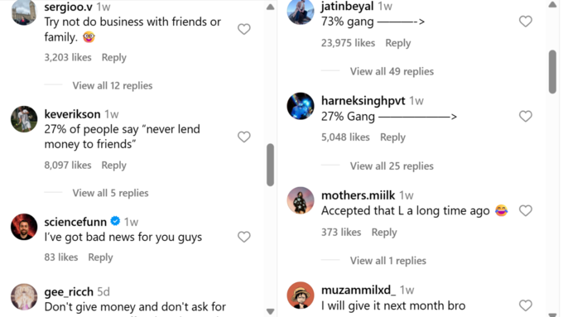This screenshot has height=317, width=563.
Task: Heart harneksinghpvt's 27% Gang comment
Action: click(x=525, y=117)
